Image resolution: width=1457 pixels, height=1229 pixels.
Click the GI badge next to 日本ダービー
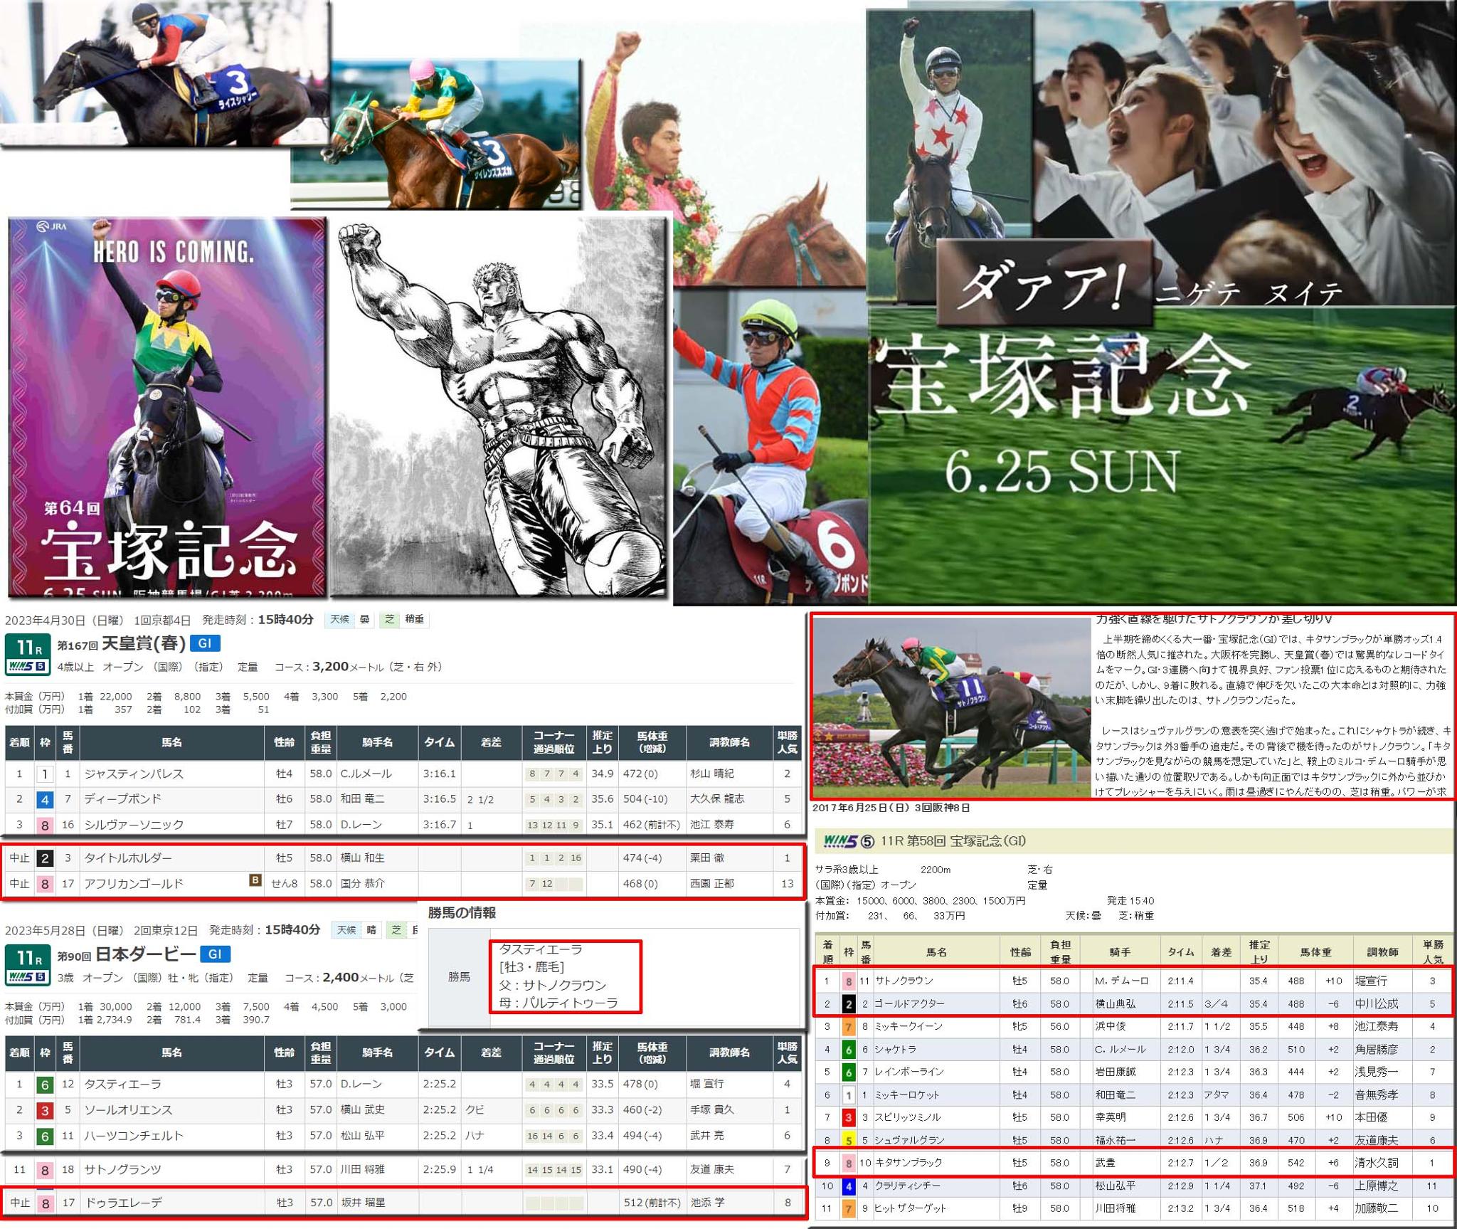(x=215, y=954)
